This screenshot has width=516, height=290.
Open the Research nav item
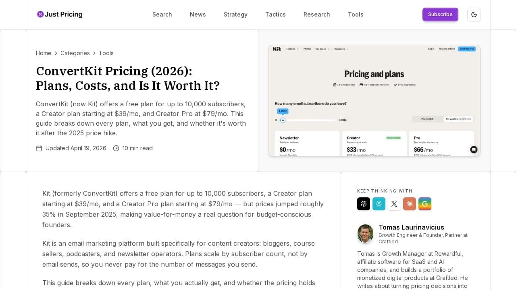point(317,14)
